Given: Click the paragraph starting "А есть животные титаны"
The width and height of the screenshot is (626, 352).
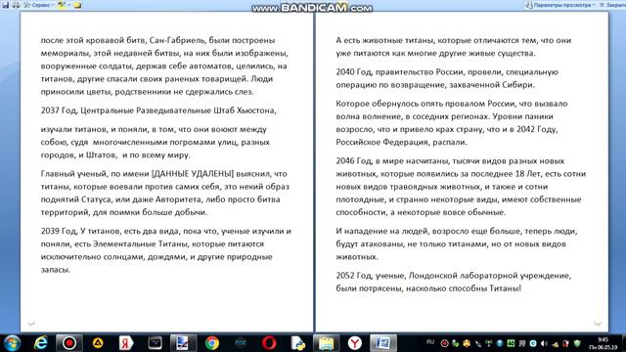Looking at the screenshot, I should [x=454, y=47].
